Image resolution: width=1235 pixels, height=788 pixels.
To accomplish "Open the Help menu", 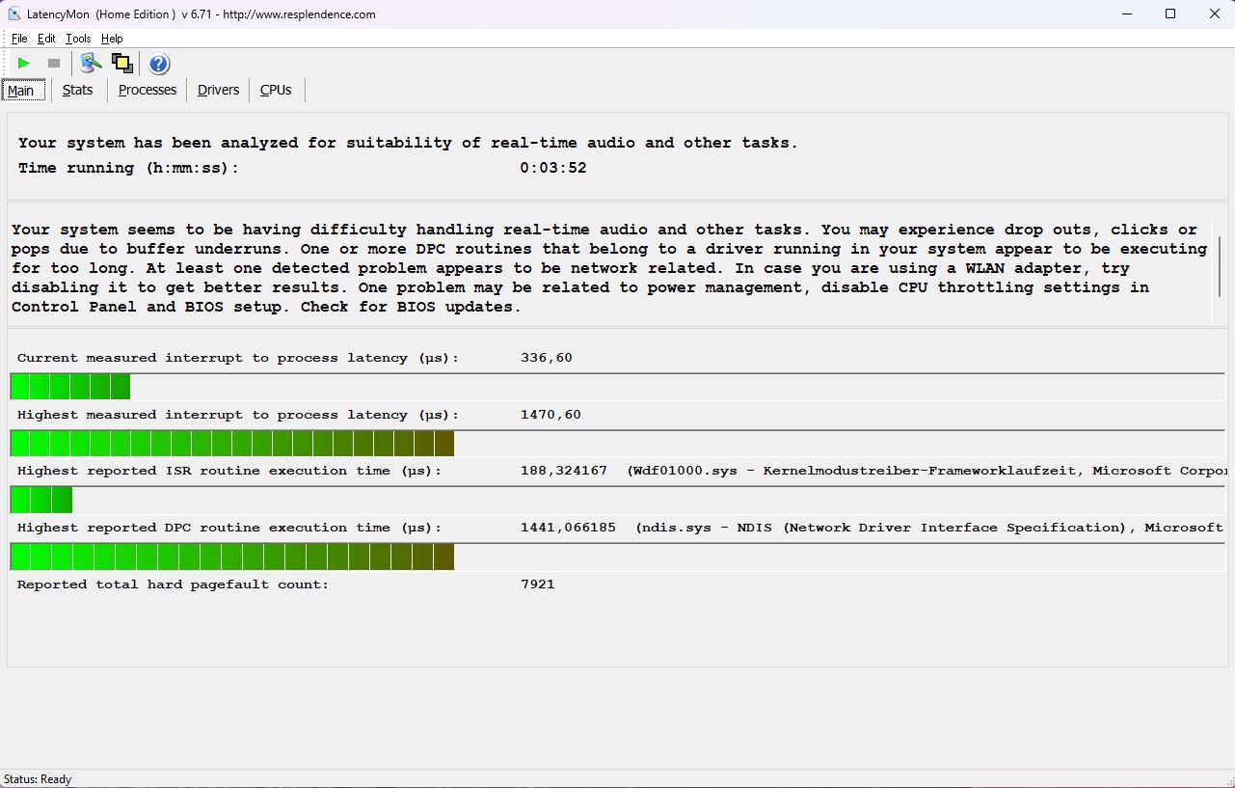I will click(x=112, y=39).
